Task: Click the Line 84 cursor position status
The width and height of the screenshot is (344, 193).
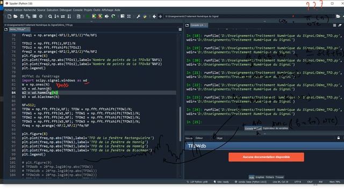Action: pos(281,182)
